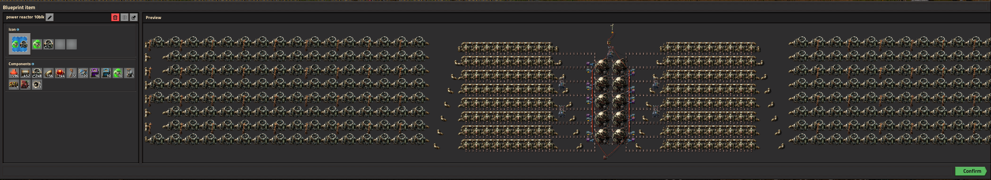Click the nuclear reactor component showing 10
The width and height of the screenshot is (991, 180).
coord(118,73)
